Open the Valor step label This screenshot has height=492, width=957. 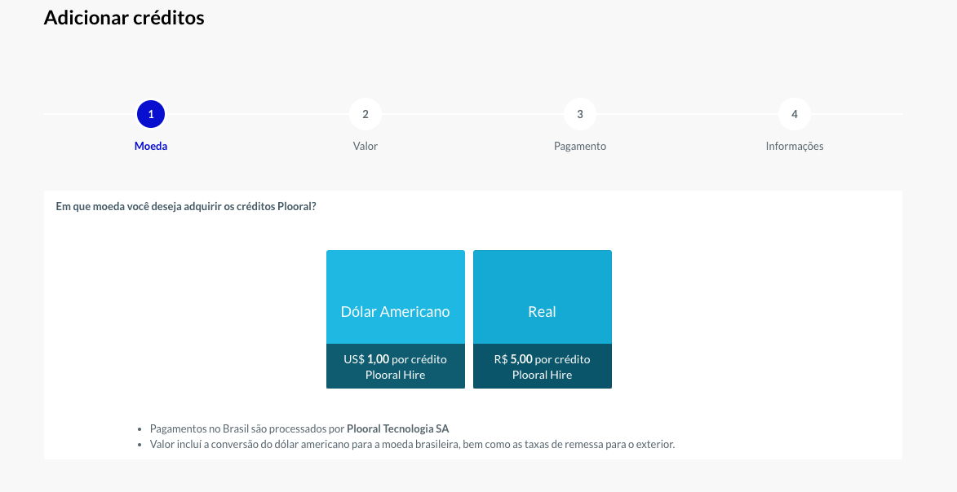(x=365, y=147)
